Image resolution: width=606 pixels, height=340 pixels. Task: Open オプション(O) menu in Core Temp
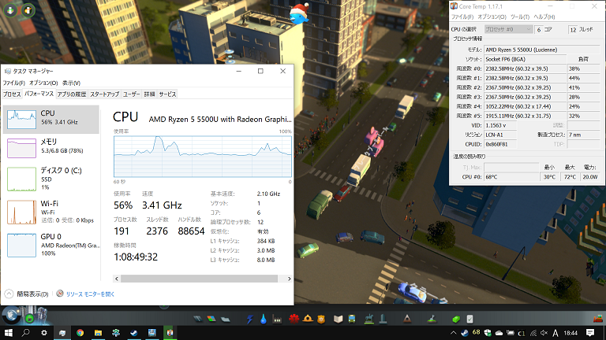[492, 17]
